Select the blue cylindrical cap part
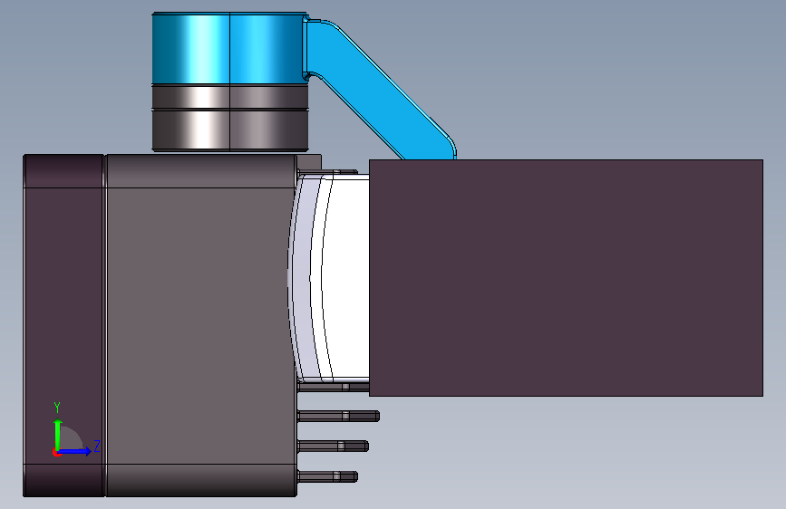The image size is (786, 509). pyautogui.click(x=229, y=48)
